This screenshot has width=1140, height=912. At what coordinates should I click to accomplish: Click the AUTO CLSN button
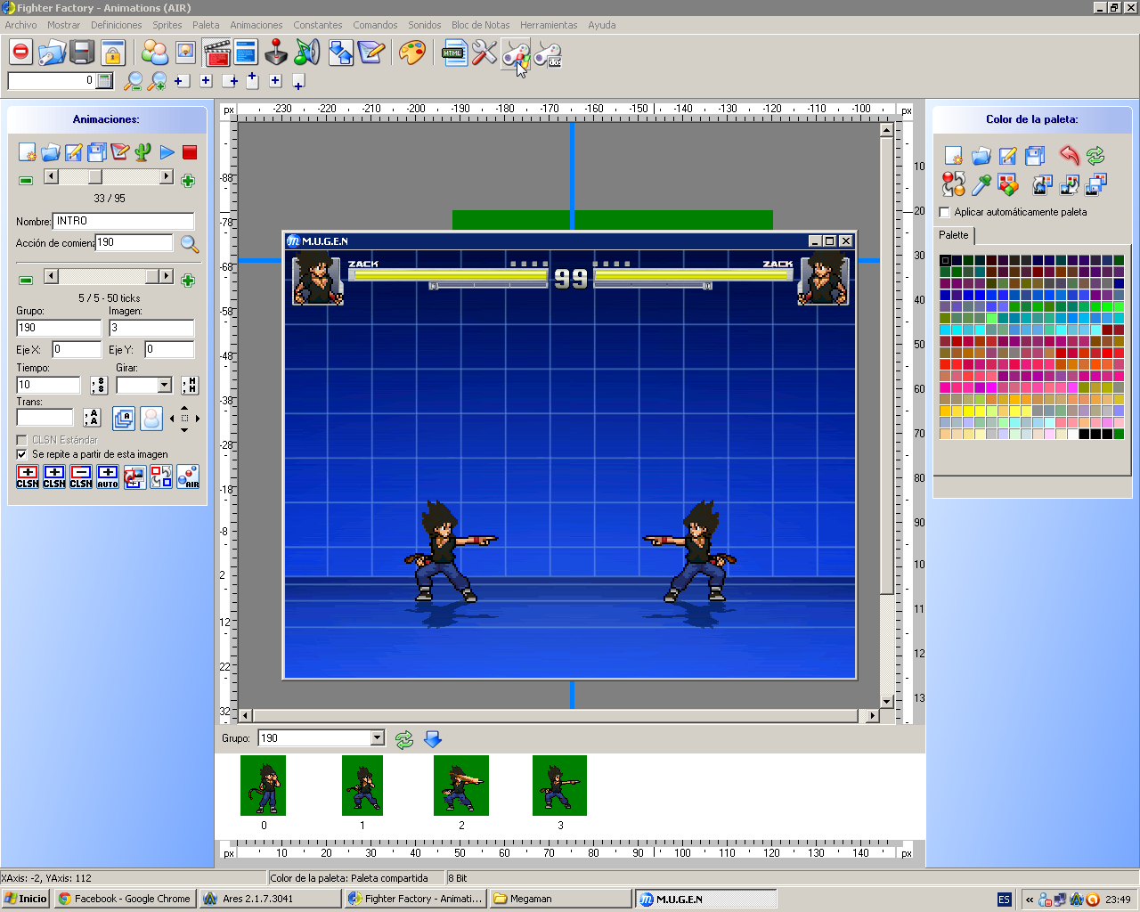[x=108, y=476]
